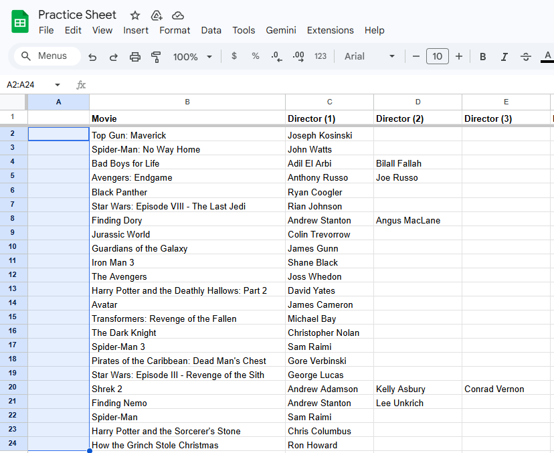This screenshot has height=453, width=554.
Task: Click the Director (3) header cell
Action: coord(506,118)
